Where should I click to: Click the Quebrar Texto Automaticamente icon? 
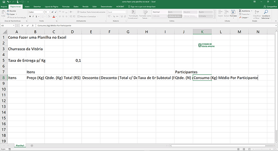click(x=79, y=12)
